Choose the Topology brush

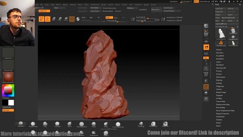tap(141, 124)
